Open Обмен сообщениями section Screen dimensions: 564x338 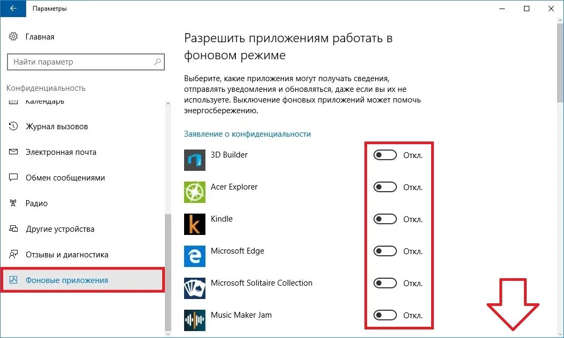pyautogui.click(x=65, y=177)
